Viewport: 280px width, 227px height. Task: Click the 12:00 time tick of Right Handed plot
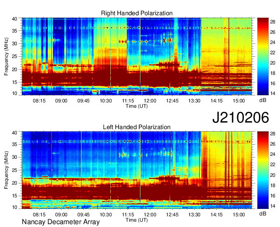(x=150, y=101)
